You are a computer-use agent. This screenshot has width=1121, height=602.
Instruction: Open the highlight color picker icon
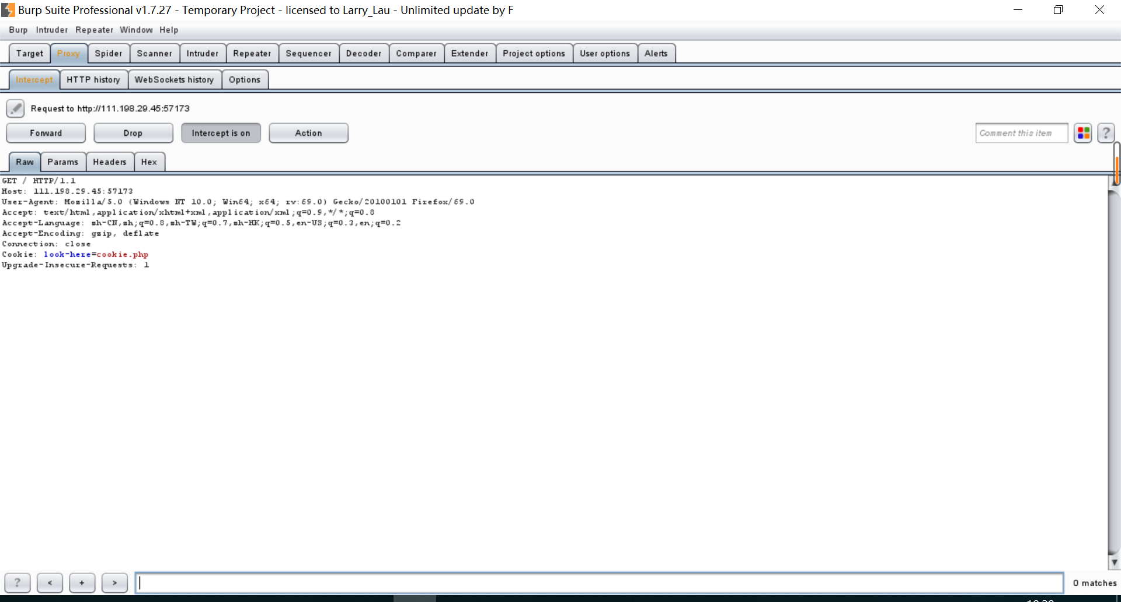click(x=1083, y=133)
